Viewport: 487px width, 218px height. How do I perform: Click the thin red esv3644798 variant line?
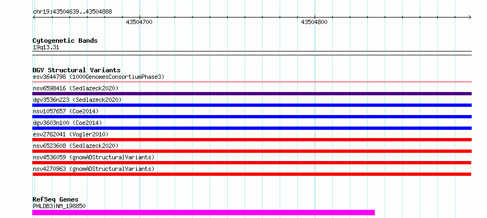pyautogui.click(x=252, y=82)
